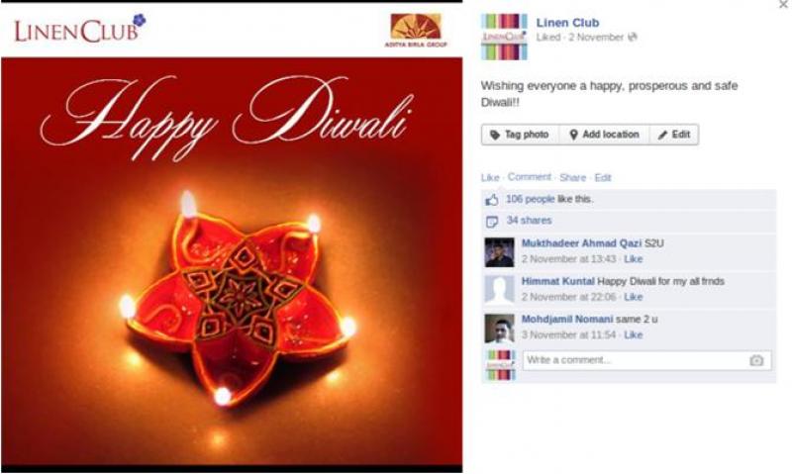
Task: Click the shares icon beside 34 shares
Action: click(491, 221)
